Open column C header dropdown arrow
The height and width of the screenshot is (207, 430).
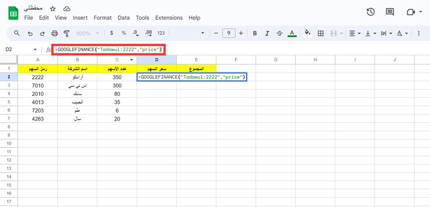click(131, 60)
